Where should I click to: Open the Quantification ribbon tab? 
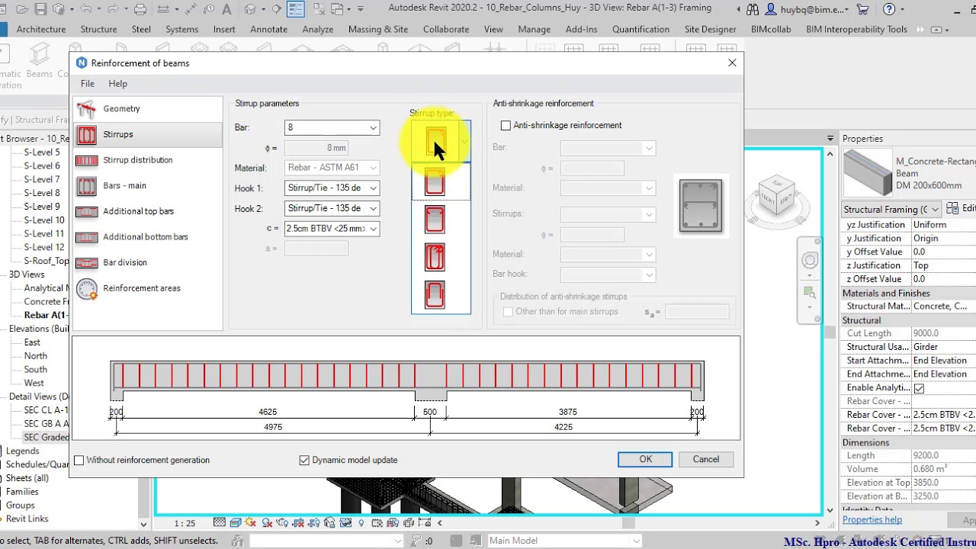click(640, 30)
